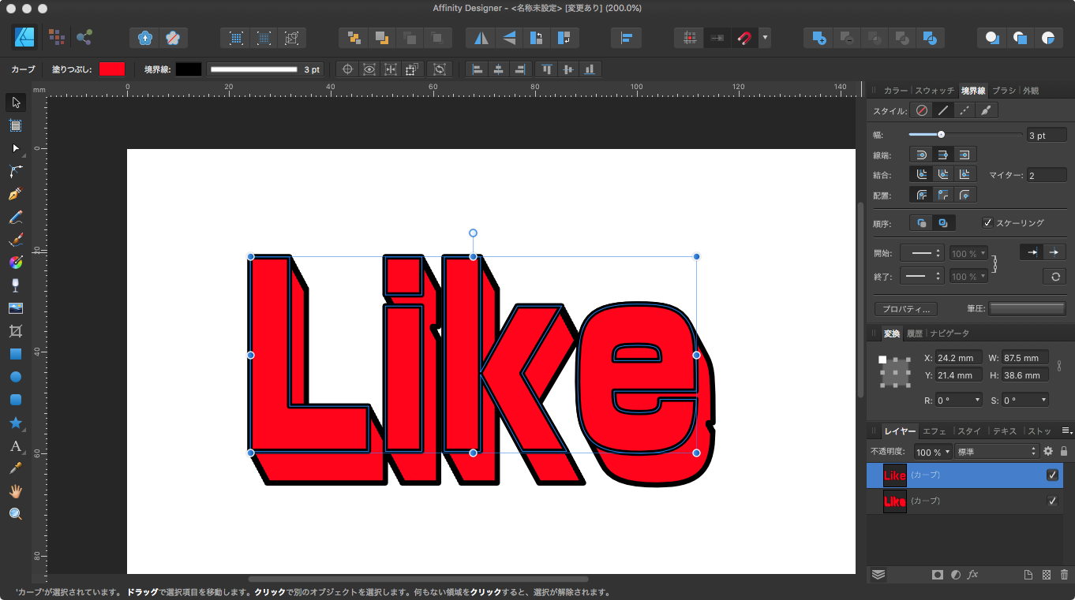Select the Corner tool

click(15, 171)
